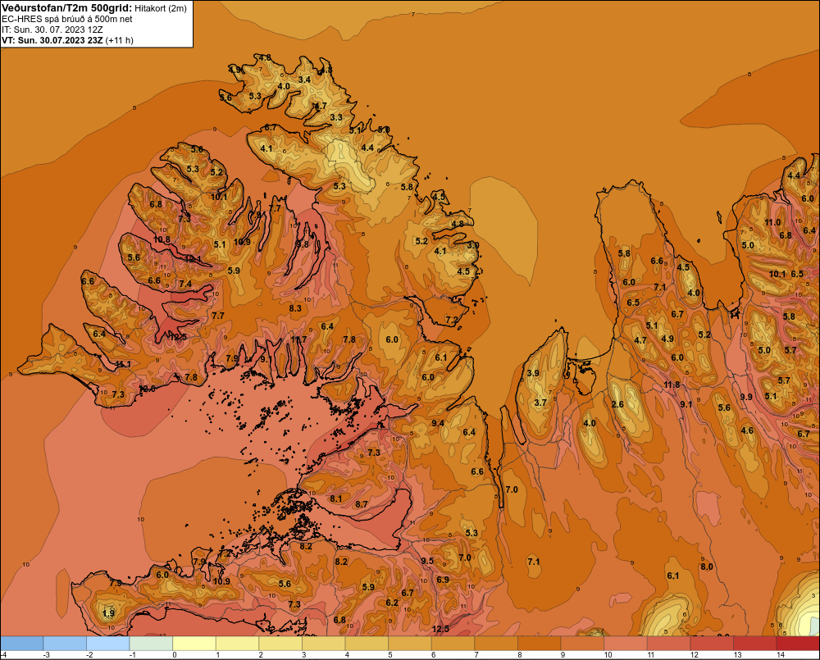Pick the legend swatch between 8 and 9
The height and width of the screenshot is (660, 820).
click(540, 644)
